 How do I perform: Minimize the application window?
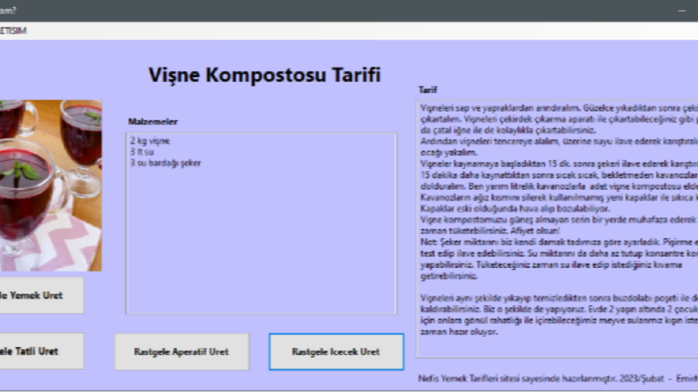682,11
